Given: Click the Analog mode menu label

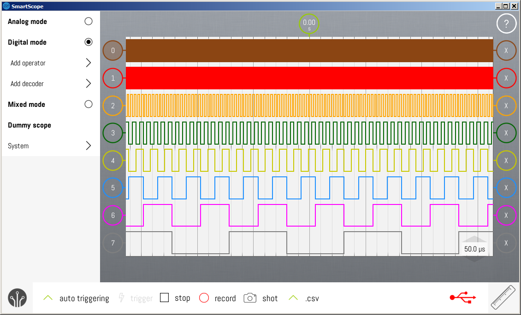Looking at the screenshot, I should [27, 22].
